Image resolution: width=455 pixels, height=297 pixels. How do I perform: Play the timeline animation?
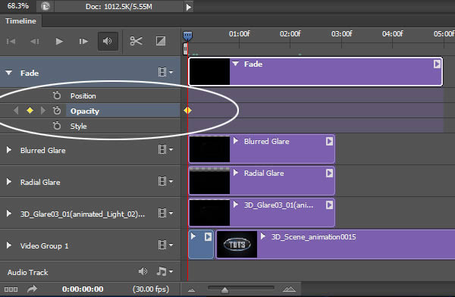click(59, 42)
